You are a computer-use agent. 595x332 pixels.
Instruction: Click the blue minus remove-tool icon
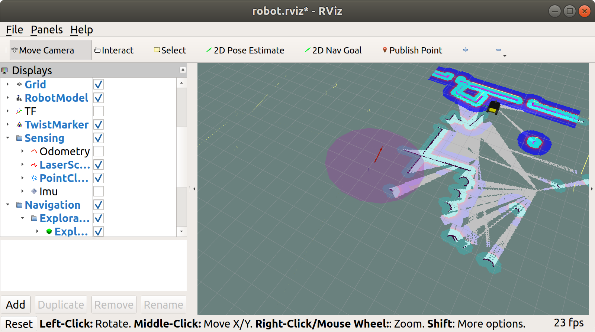tap(499, 50)
